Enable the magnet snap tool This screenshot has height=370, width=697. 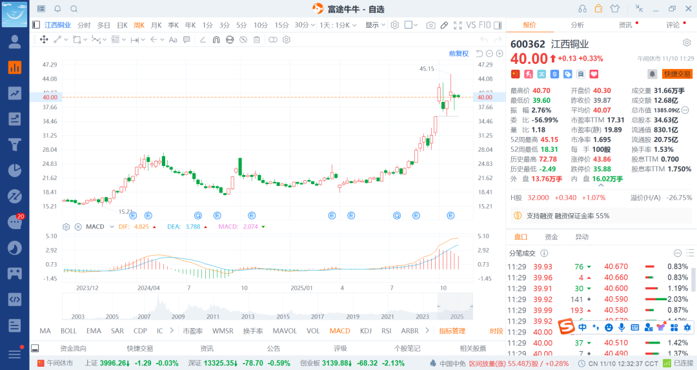pyautogui.click(x=216, y=39)
